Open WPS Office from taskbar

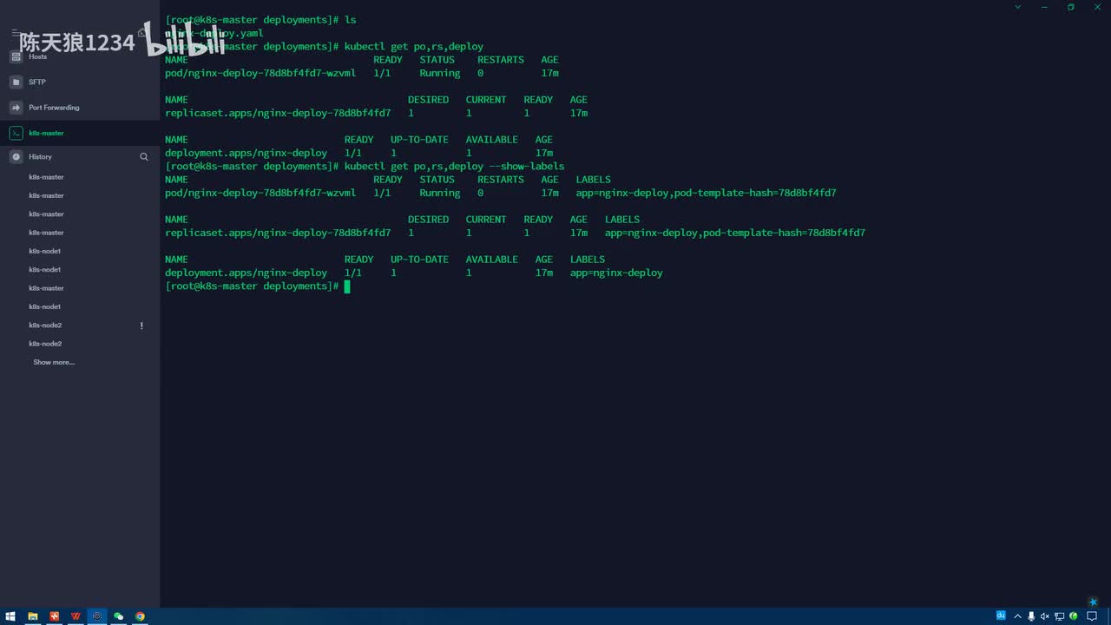76,616
